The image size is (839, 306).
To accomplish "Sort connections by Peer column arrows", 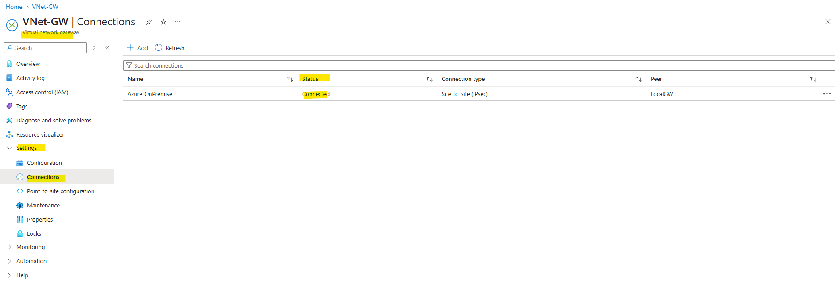I will 813,79.
